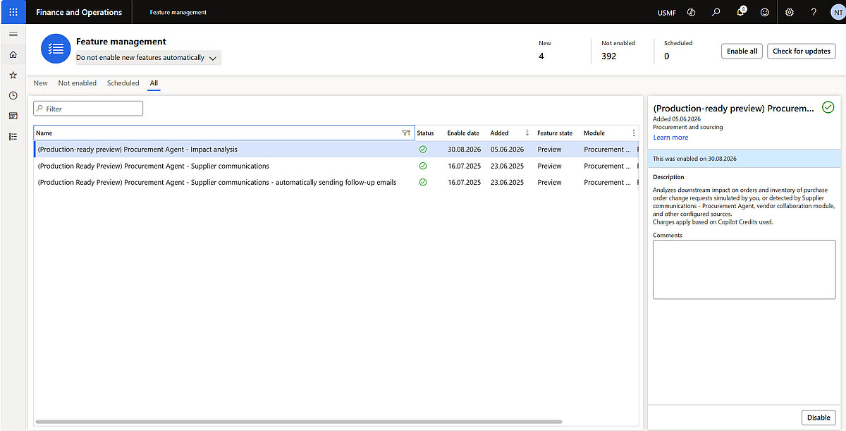Open the settings gear icon
This screenshot has height=431, width=846.
(790, 12)
